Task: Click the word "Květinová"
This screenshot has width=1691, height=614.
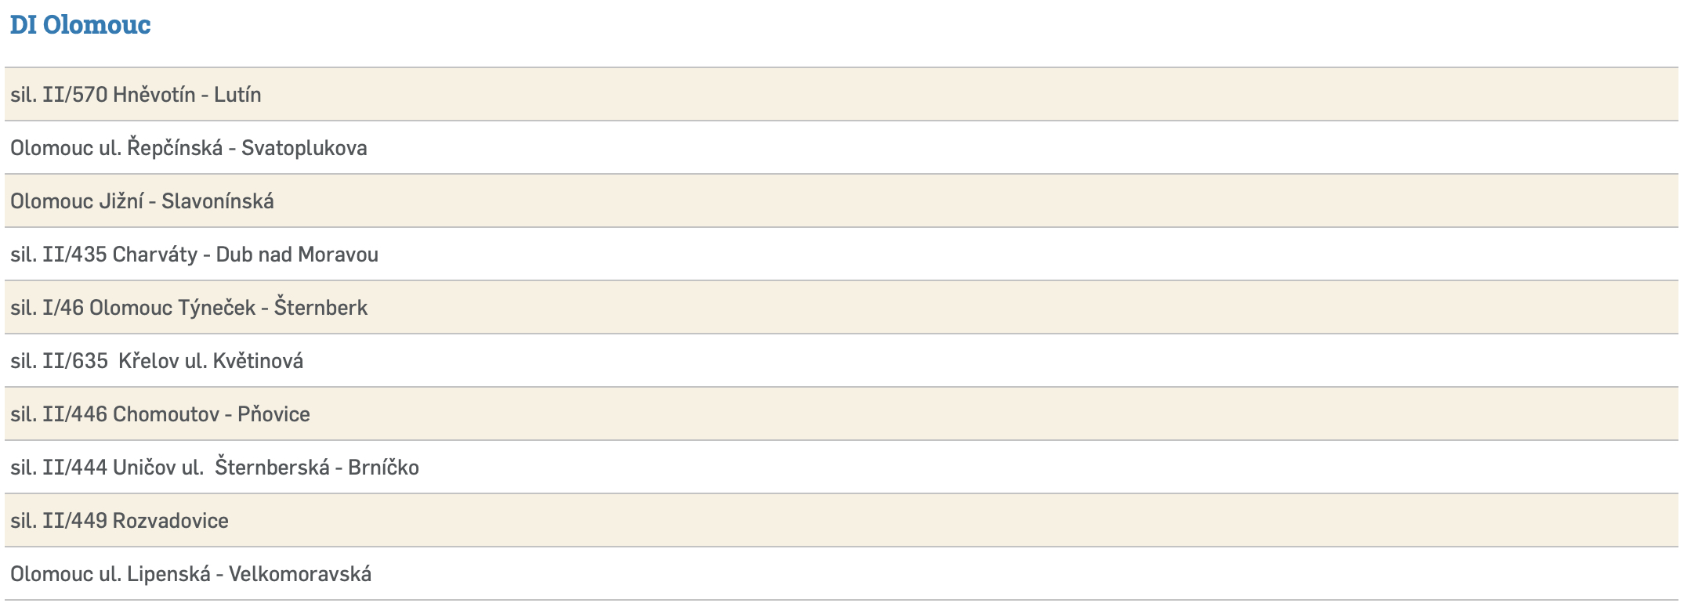Action: (258, 361)
